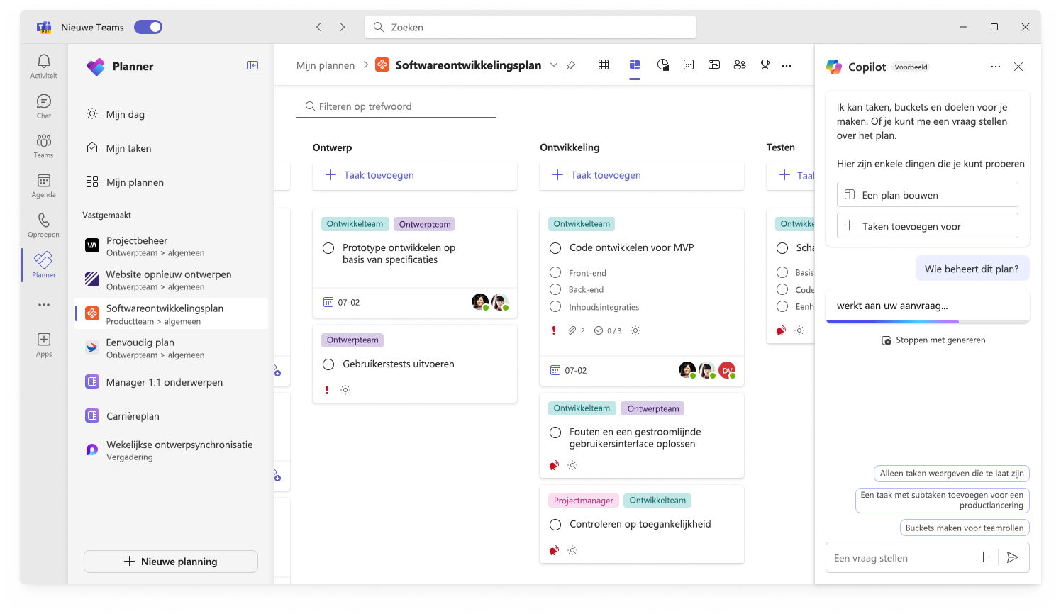The width and height of the screenshot is (1061, 614).
Task: Open more plan options ellipsis
Action: (787, 65)
